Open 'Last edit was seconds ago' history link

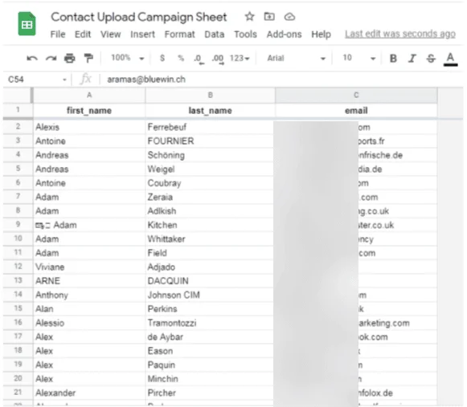tap(400, 34)
